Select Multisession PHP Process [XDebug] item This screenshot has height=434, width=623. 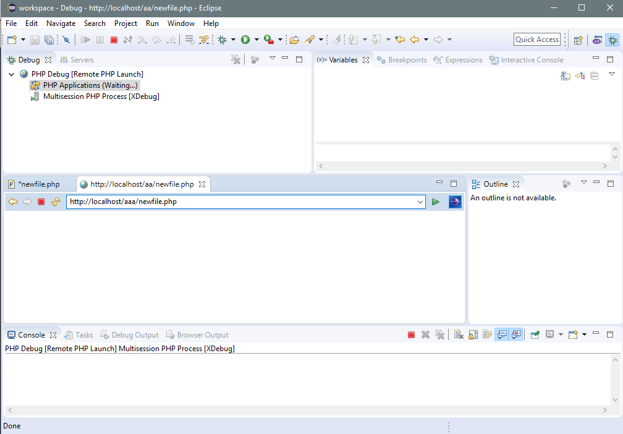pos(101,96)
